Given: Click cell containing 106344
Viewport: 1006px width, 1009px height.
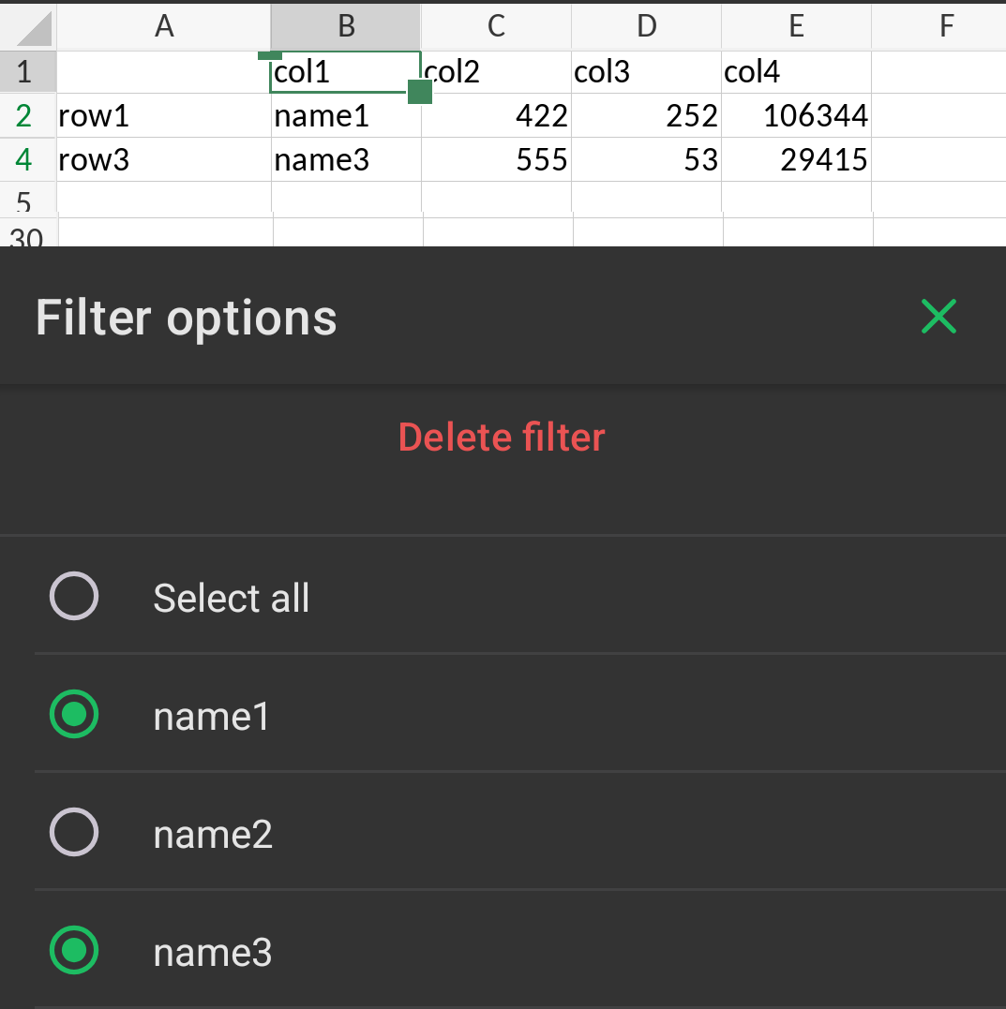Looking at the screenshot, I should tap(796, 116).
